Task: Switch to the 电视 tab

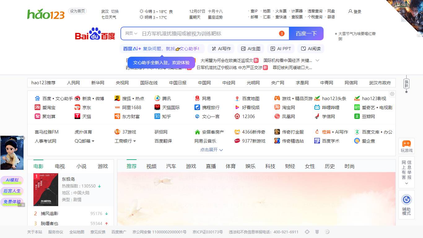Action: [x=60, y=166]
